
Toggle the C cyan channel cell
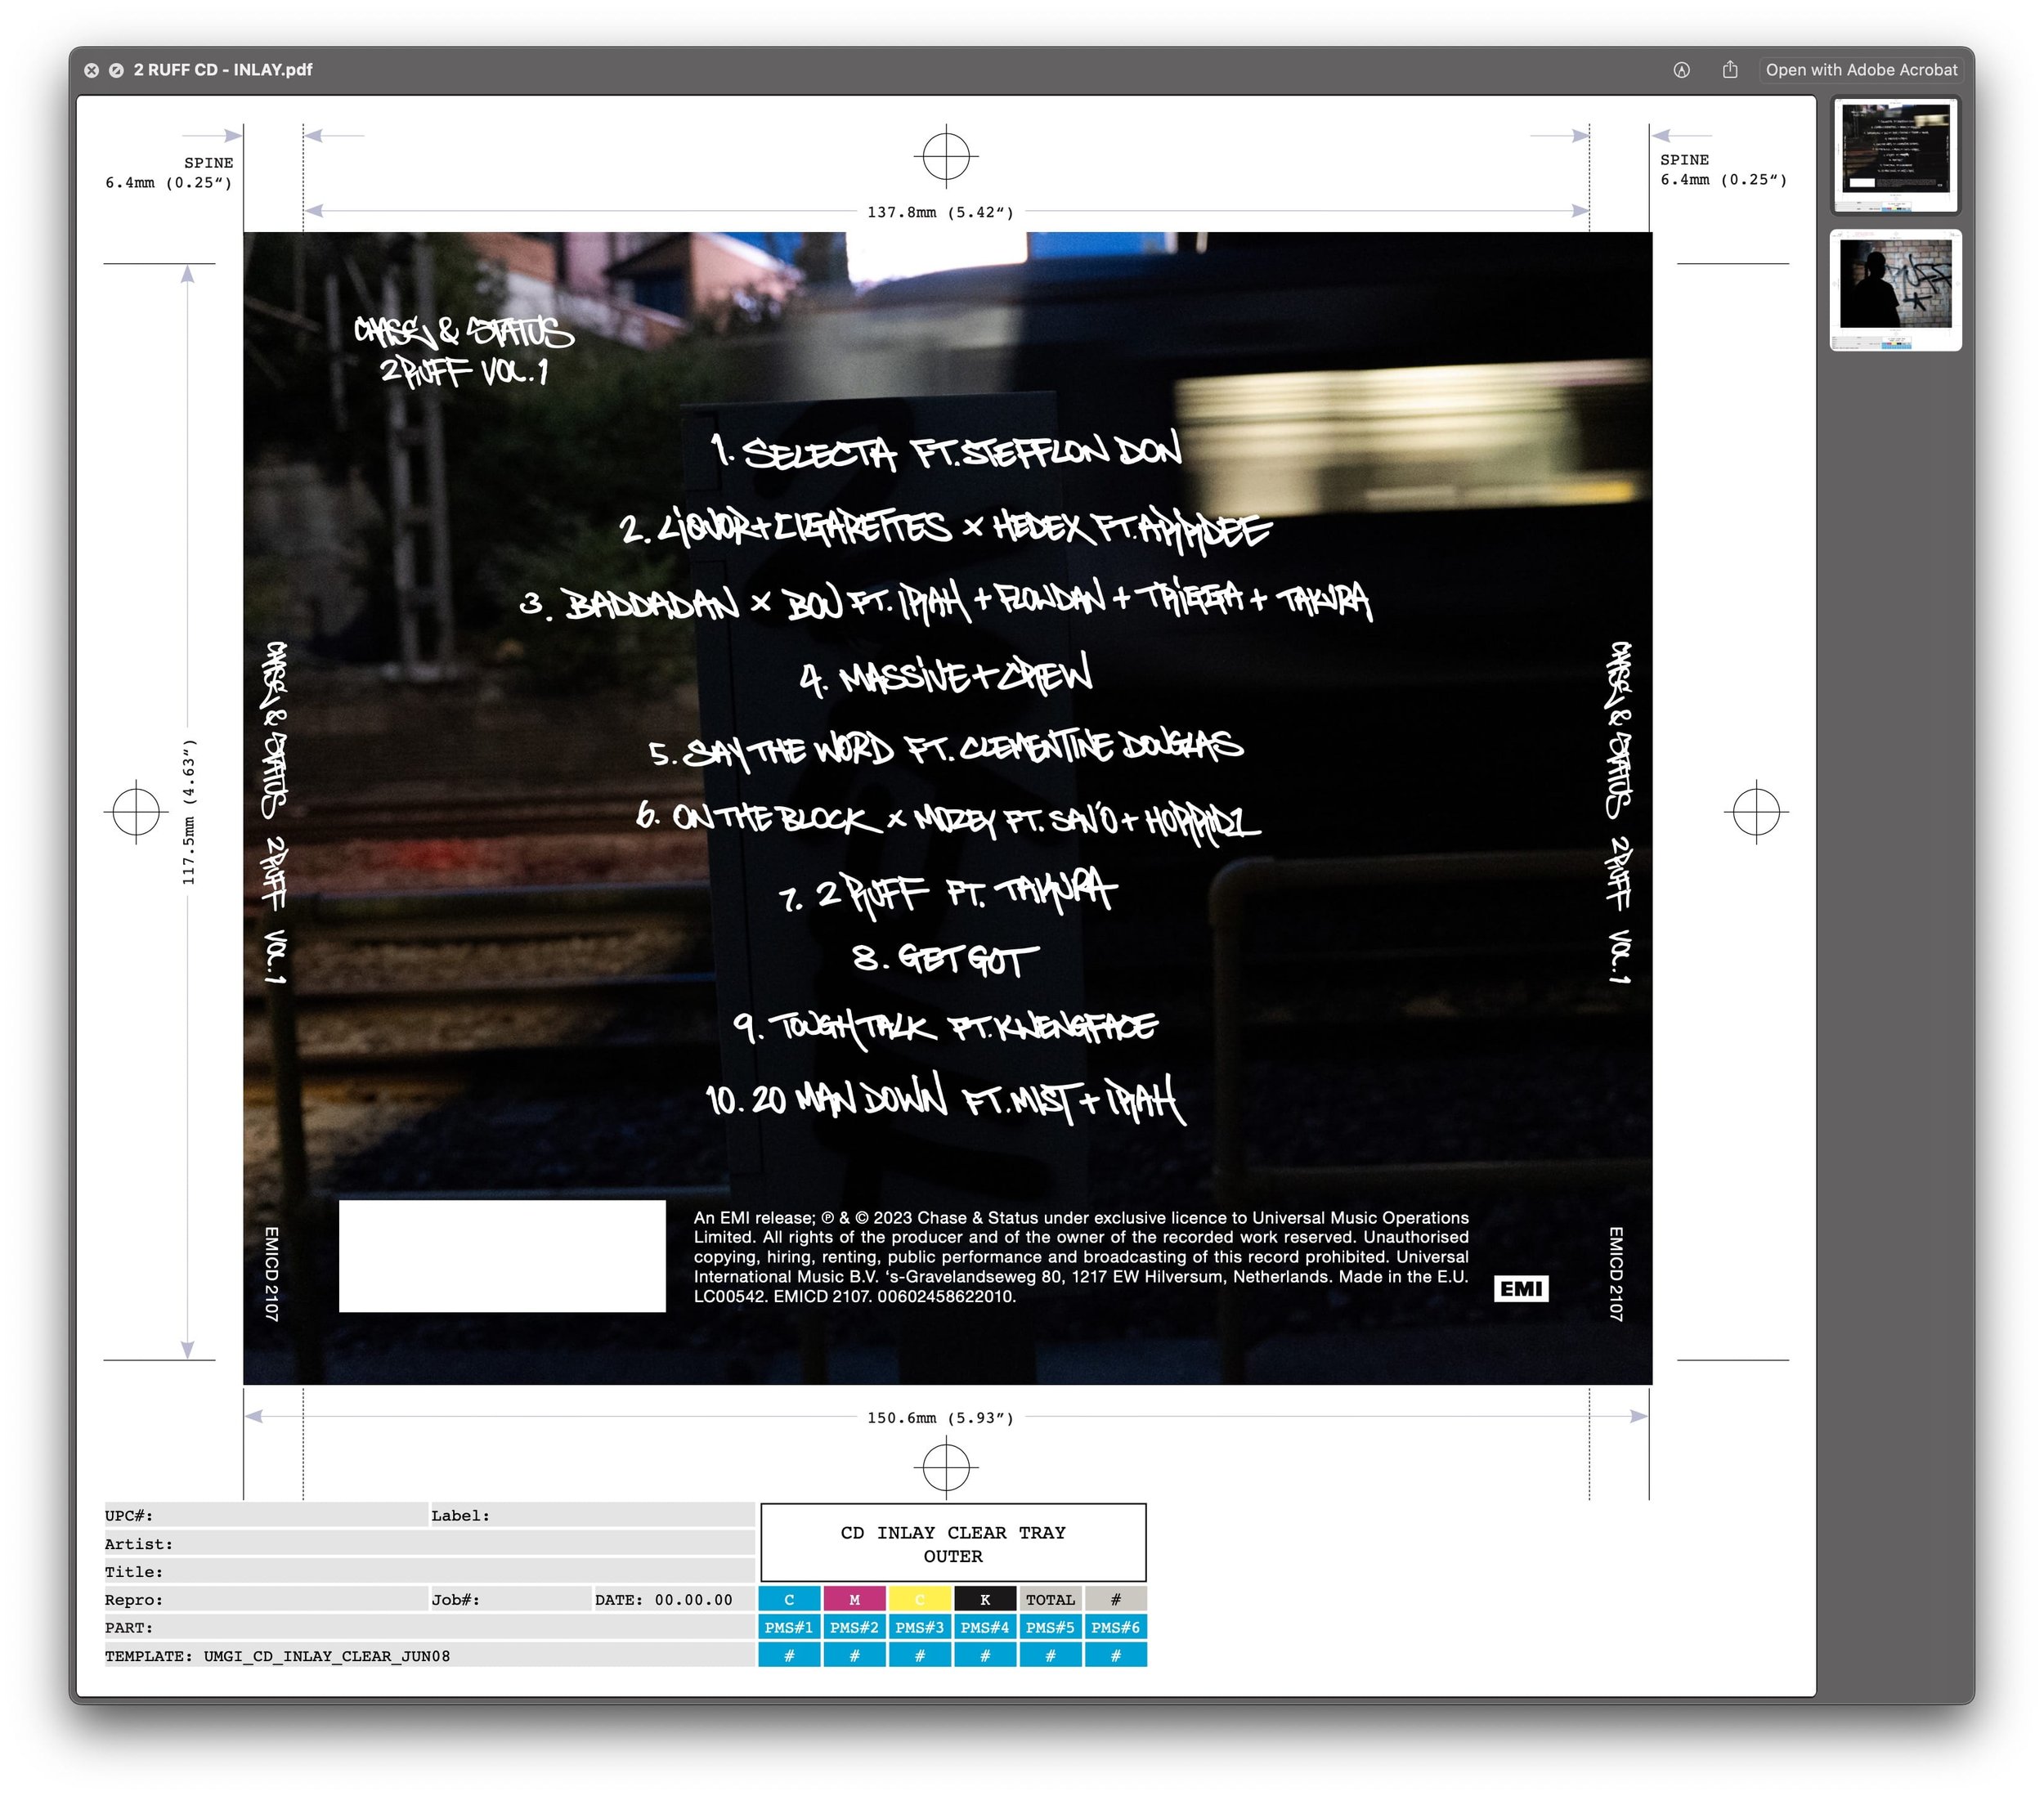[790, 1600]
